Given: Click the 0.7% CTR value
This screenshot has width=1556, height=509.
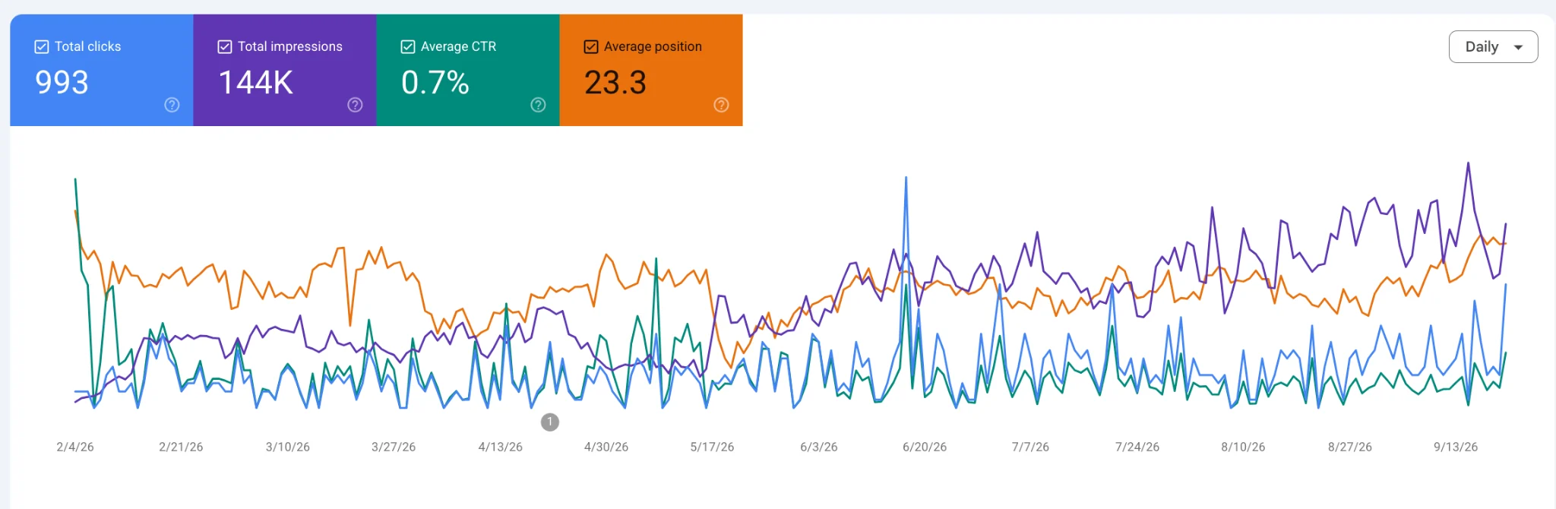Looking at the screenshot, I should [x=435, y=82].
